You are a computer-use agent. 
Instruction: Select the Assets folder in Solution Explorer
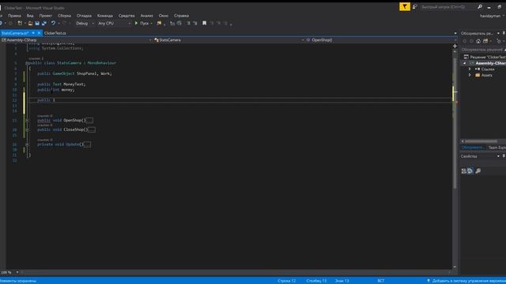(x=487, y=75)
